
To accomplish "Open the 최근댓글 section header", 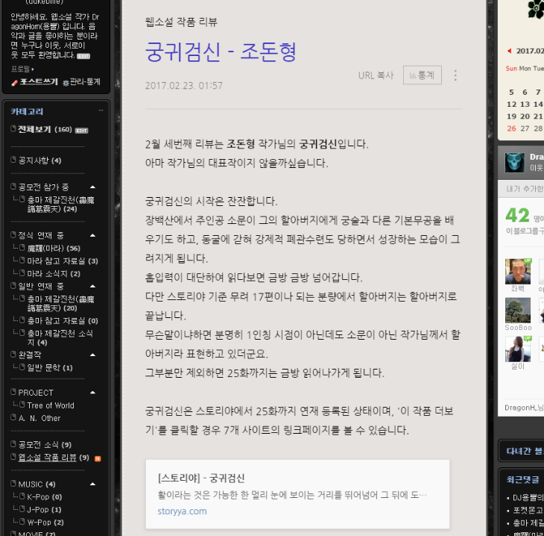I will click(x=523, y=480).
